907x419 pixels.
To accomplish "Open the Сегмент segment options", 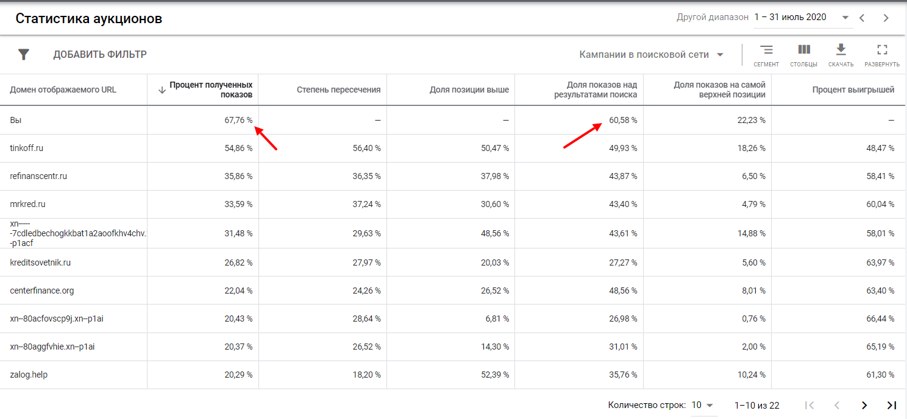I will [766, 54].
